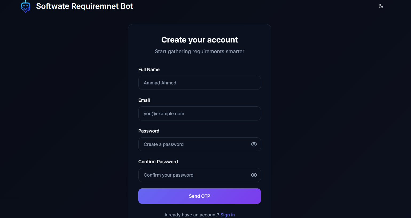Click the Full Name input field
Screen dimensions: 411x218
[199, 83]
